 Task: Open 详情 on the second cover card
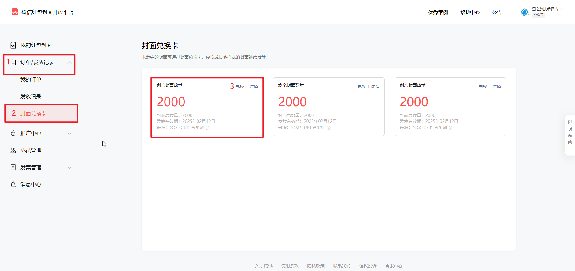pyautogui.click(x=375, y=86)
